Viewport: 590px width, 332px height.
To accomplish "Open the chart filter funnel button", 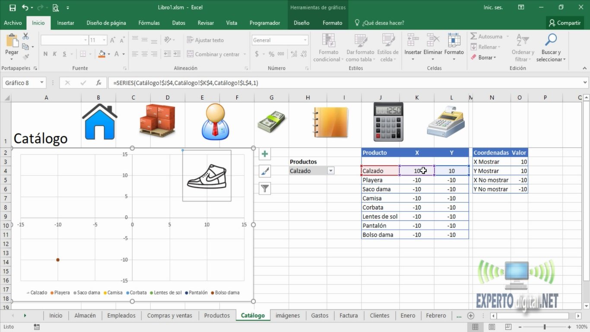I will (264, 188).
